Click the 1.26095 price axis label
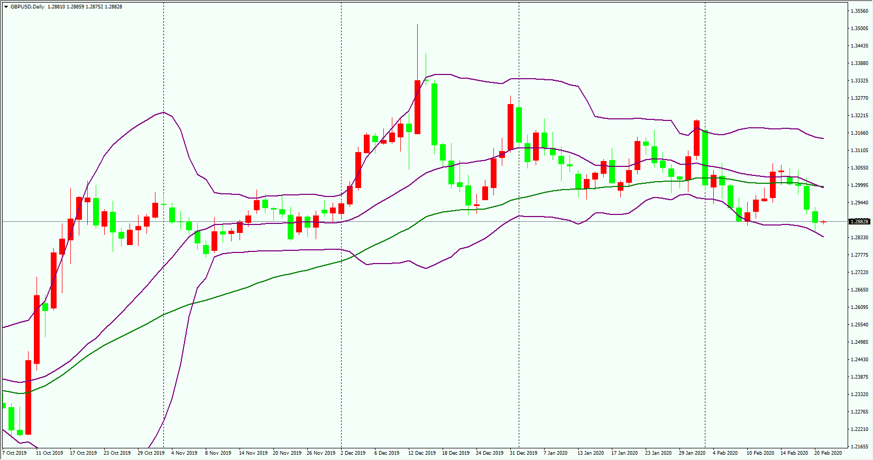 coord(859,307)
